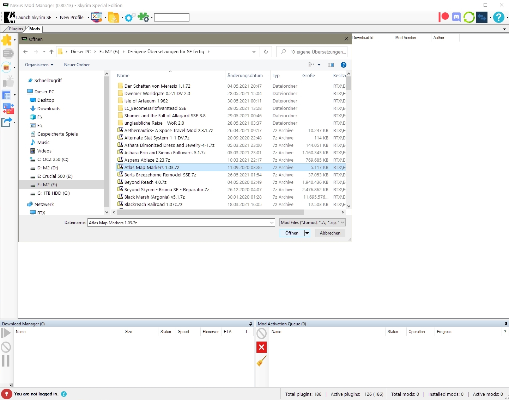Click the Neuer Ordner button
Image resolution: width=509 pixels, height=400 pixels.
tap(77, 65)
